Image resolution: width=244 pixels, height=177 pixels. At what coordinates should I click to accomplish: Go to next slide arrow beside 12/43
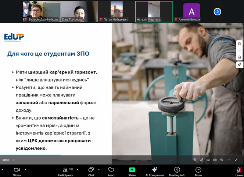click(14, 160)
